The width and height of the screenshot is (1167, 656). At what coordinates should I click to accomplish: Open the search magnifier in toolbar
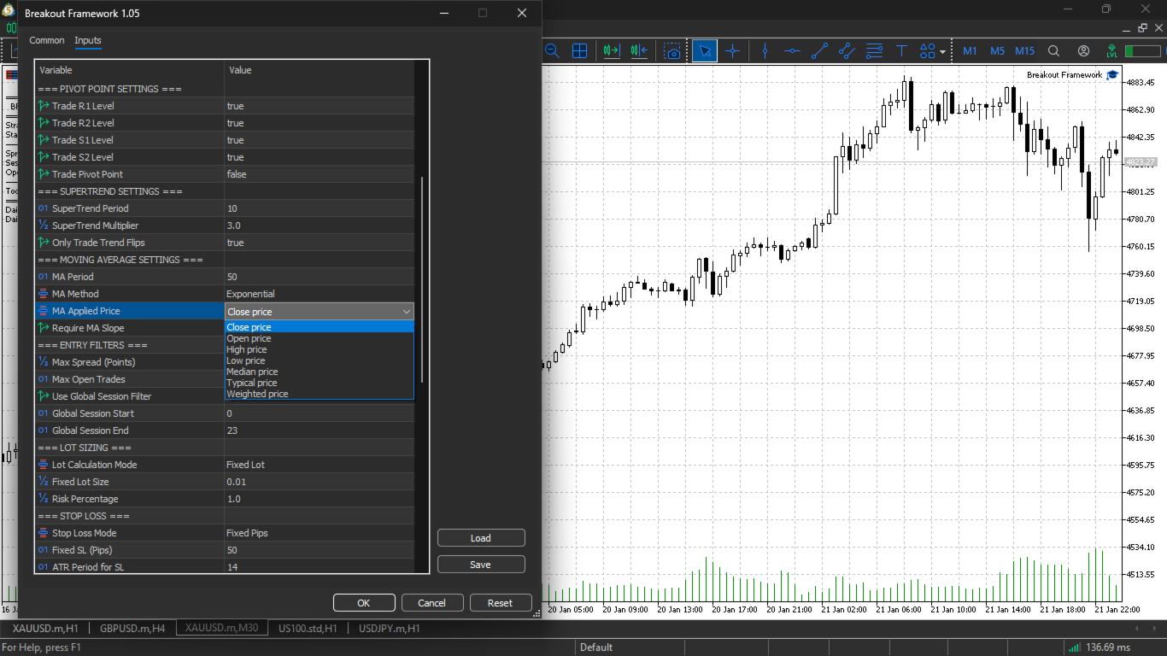tap(1053, 51)
